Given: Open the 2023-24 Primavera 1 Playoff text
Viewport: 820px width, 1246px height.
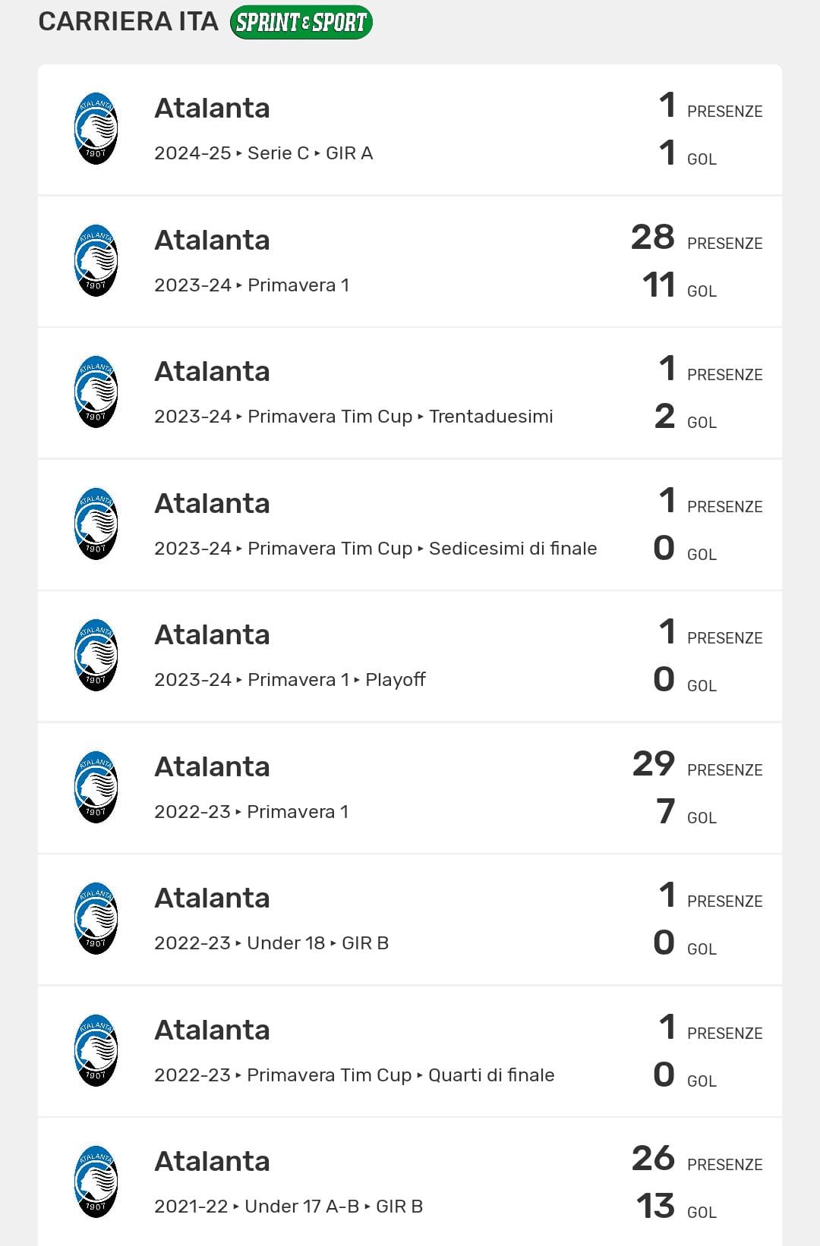Looking at the screenshot, I should point(289,680).
